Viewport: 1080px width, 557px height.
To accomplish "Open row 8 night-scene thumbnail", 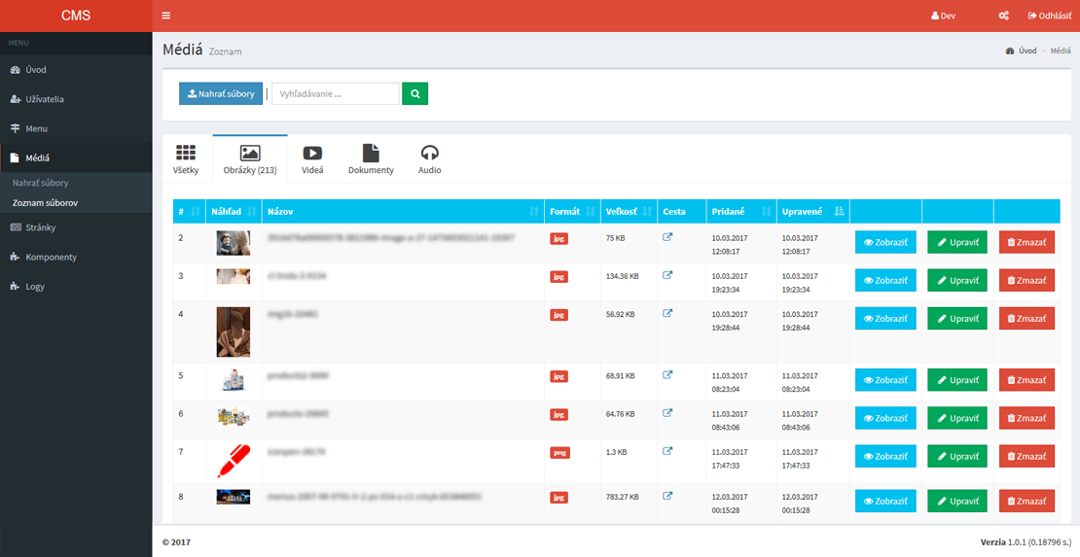I will pyautogui.click(x=233, y=497).
